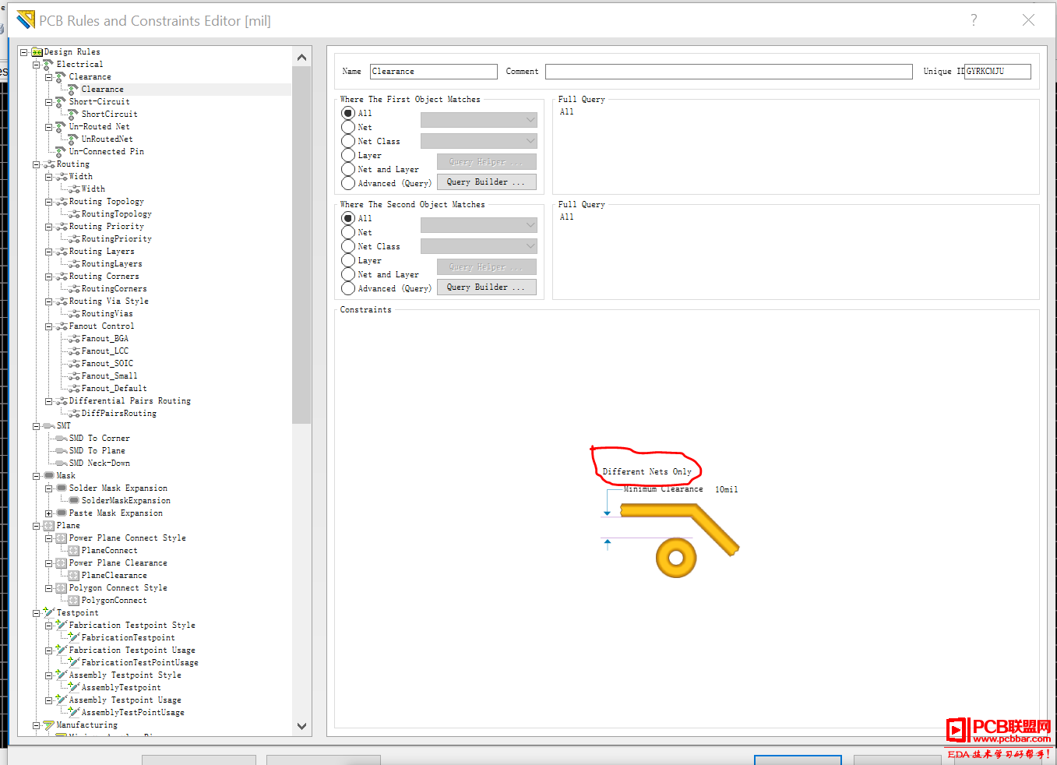
Task: Select All for second object matches
Action: click(x=348, y=218)
